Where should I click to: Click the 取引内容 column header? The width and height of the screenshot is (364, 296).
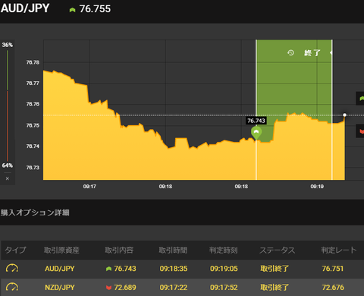119,250
